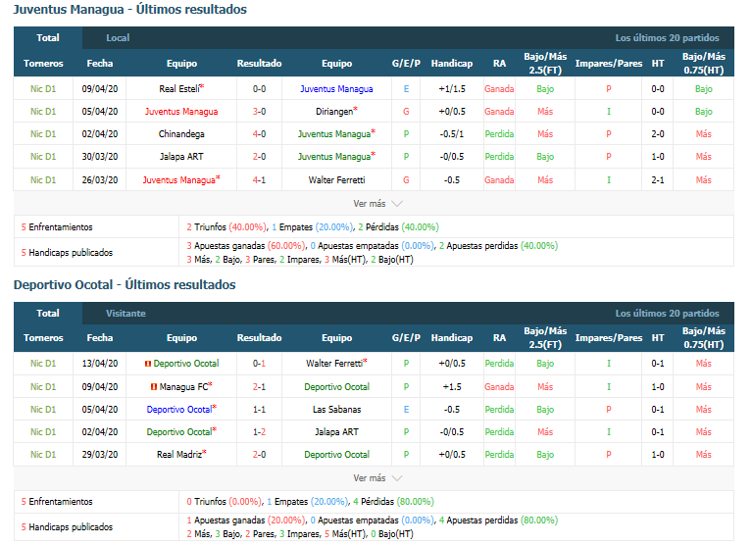The height and width of the screenshot is (545, 752).
Task: Open Real Estelí team link
Action: click(x=181, y=88)
